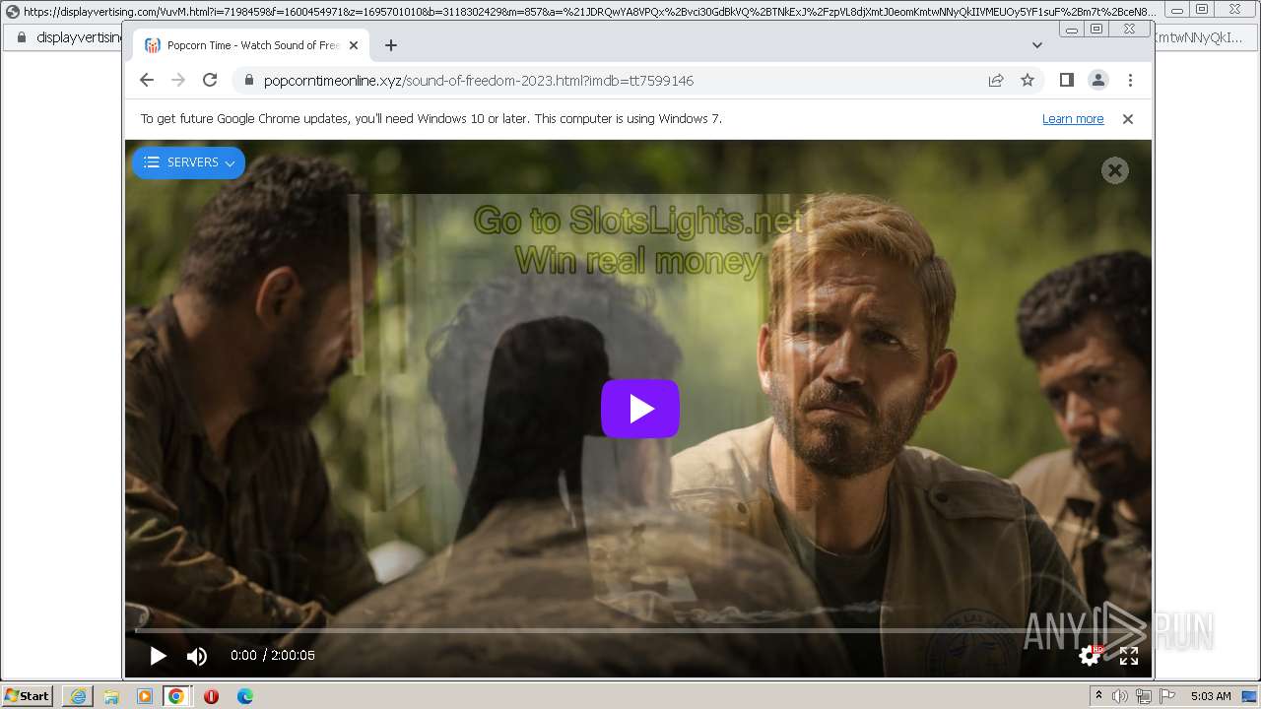This screenshot has height=709, width=1261.
Task: Click the video progress bar
Action: tap(637, 630)
